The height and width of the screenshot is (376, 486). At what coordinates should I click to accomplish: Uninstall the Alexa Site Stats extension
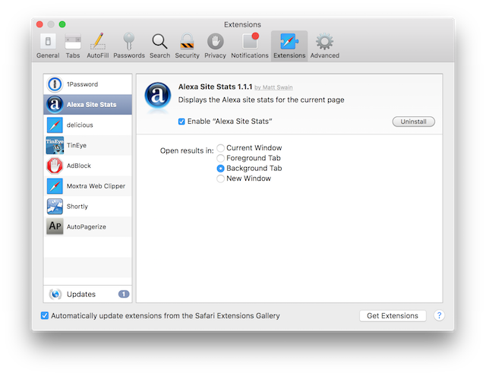pyautogui.click(x=413, y=122)
